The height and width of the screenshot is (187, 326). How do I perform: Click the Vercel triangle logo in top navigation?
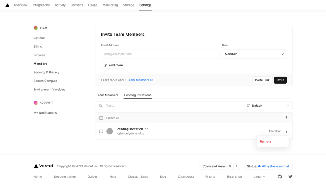[7, 5]
